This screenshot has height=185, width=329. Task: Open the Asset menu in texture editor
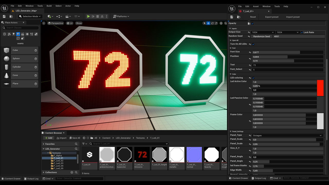coord(256,6)
